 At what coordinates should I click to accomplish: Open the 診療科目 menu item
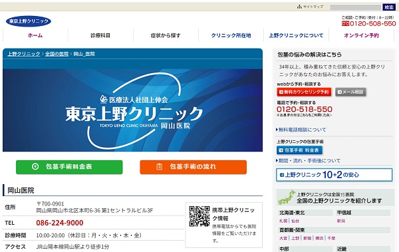point(100,35)
